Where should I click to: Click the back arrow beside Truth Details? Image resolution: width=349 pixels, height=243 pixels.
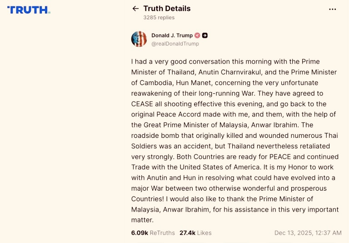[x=135, y=9]
